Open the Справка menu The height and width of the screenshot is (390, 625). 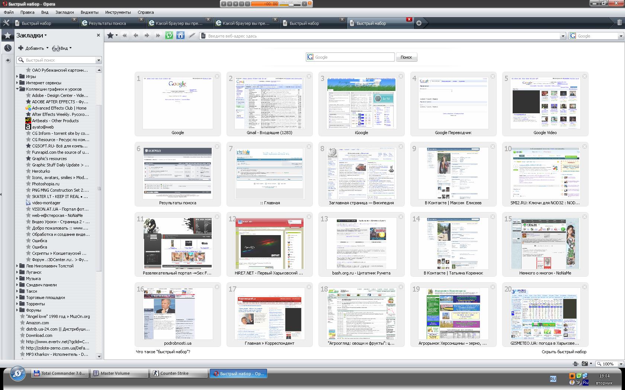[146, 12]
